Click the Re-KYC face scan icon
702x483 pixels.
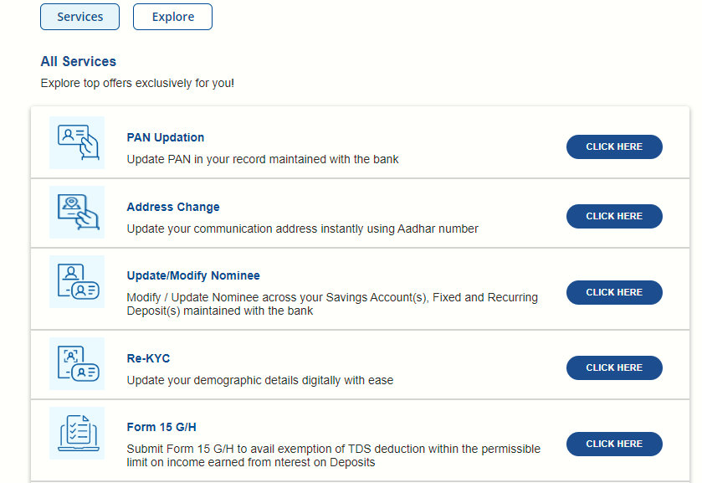[x=77, y=364]
